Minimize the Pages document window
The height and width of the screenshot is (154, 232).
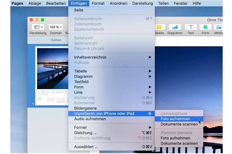click(x=37, y=20)
